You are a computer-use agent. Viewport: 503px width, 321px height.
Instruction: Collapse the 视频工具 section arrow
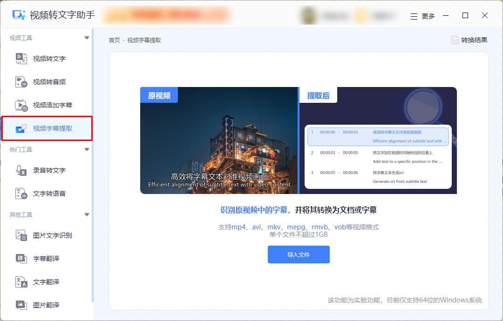[87, 38]
